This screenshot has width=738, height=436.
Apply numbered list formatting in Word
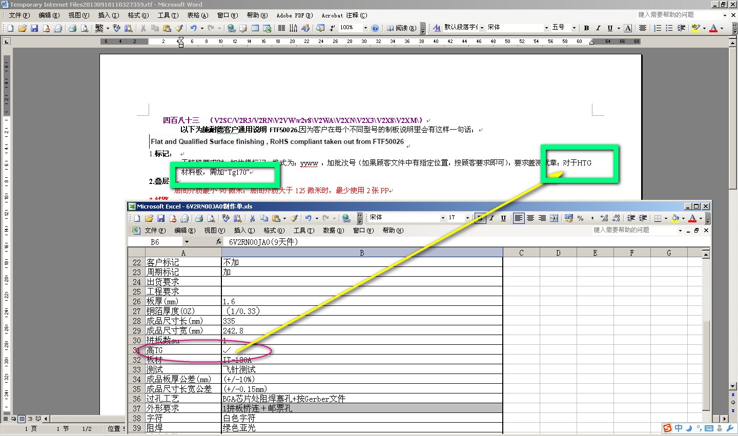[658, 28]
